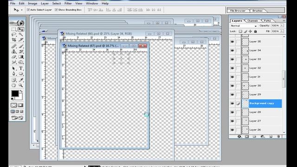This screenshot has height=167, width=297.
Task: Select the Ellipse shape tool
Action: pos(21,74)
